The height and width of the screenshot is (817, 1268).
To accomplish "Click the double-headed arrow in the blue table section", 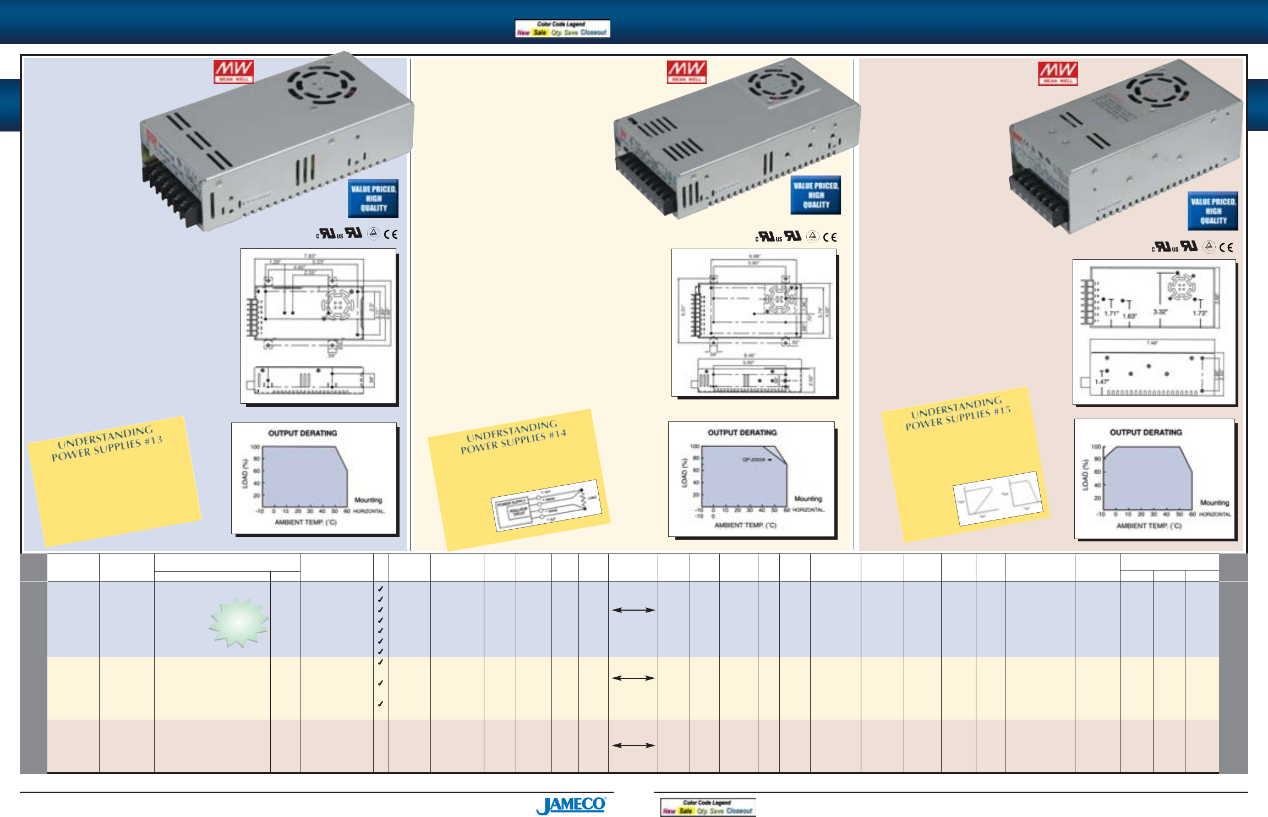I will (x=633, y=610).
